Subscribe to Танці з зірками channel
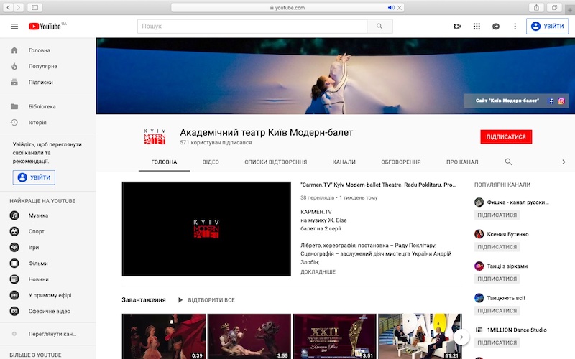 (497, 279)
